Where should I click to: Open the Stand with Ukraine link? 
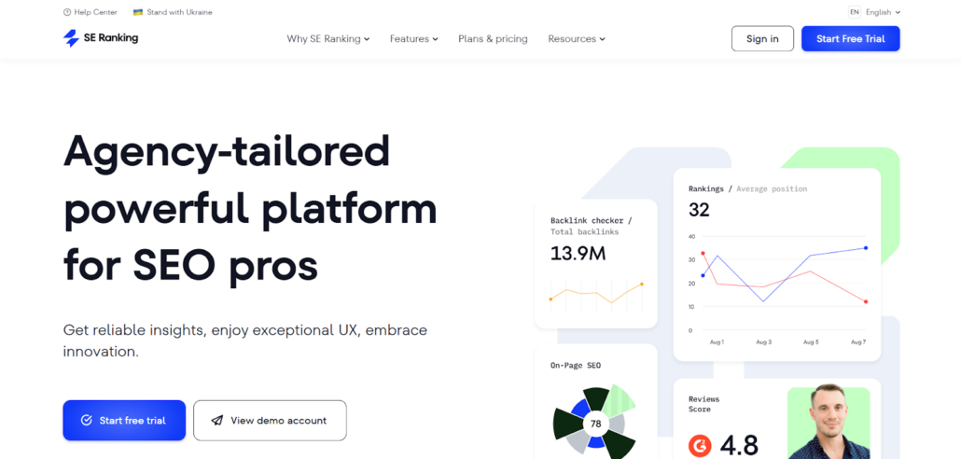[173, 12]
